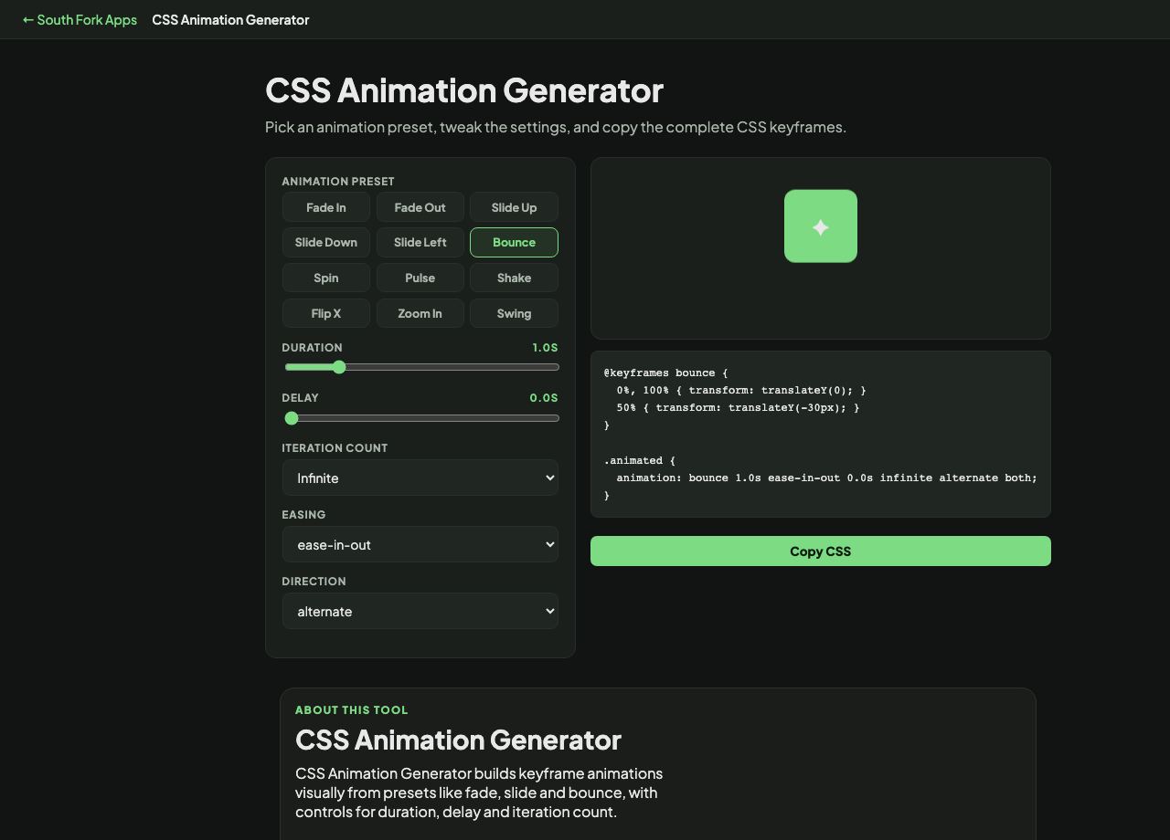This screenshot has width=1170, height=840.
Task: Activate the Swing preset
Action: click(x=514, y=313)
